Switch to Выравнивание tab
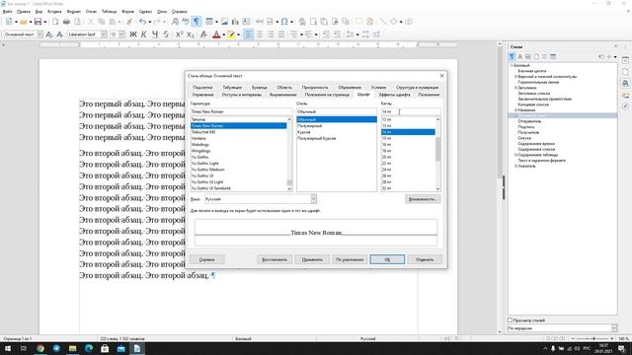 pyautogui.click(x=283, y=95)
